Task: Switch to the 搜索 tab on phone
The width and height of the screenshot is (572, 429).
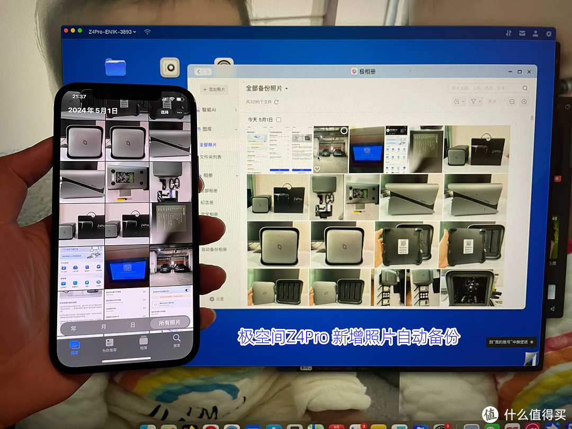Action: [176, 341]
